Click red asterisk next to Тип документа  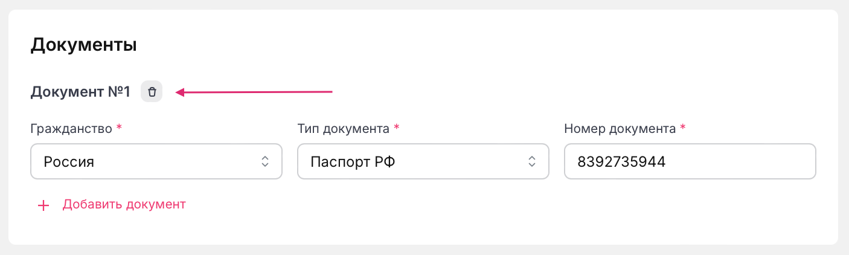(x=396, y=129)
